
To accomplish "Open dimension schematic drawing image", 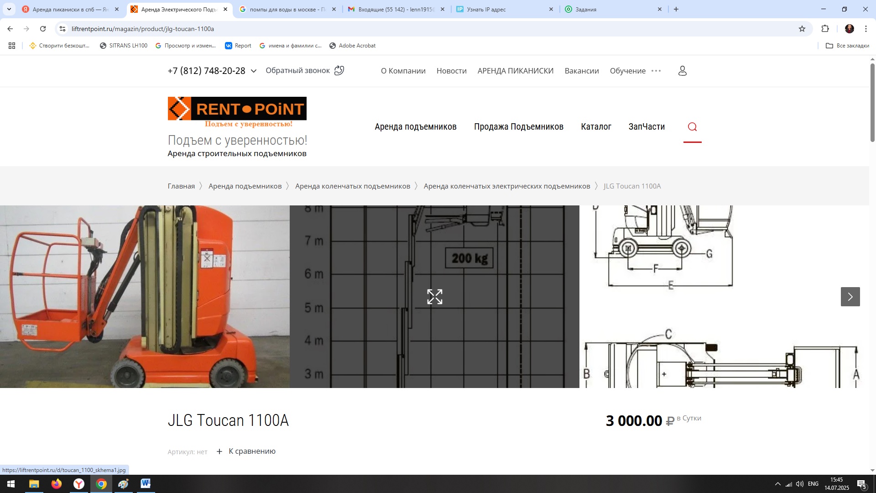I will tap(724, 297).
